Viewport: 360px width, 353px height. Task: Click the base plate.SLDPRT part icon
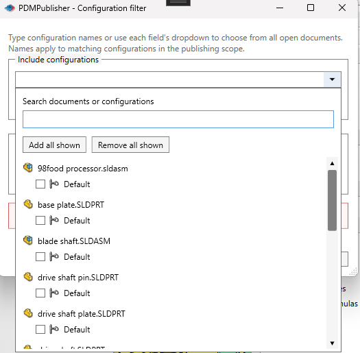click(28, 204)
